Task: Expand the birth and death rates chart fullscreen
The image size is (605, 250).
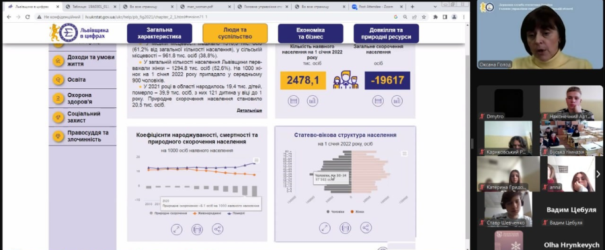Action: [x=177, y=229]
